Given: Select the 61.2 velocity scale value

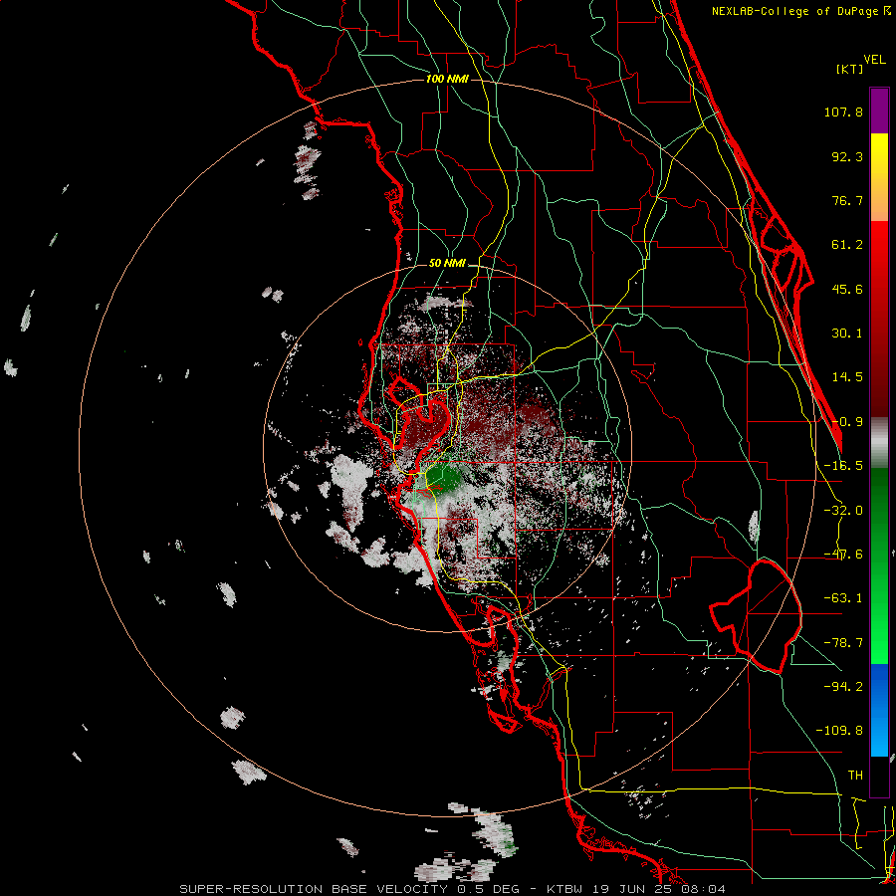Looking at the screenshot, I should tap(847, 245).
